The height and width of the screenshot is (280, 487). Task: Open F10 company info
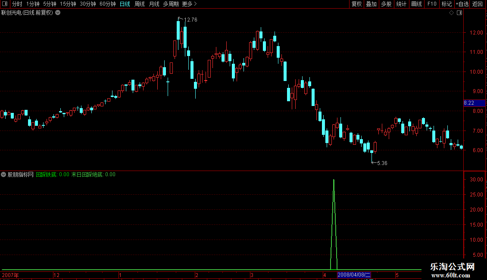pos(432,4)
